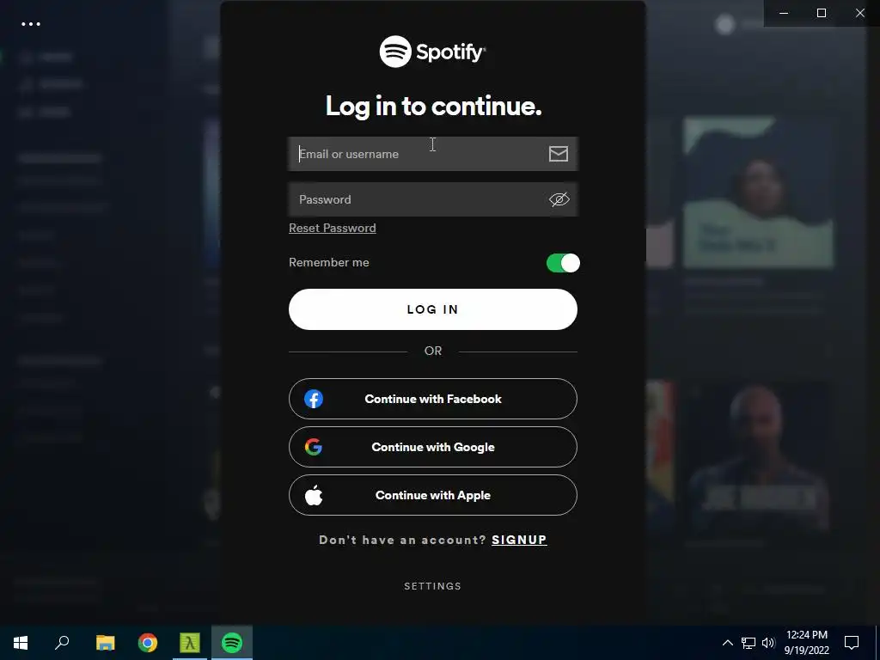Maximize the Spotify window

click(x=822, y=13)
